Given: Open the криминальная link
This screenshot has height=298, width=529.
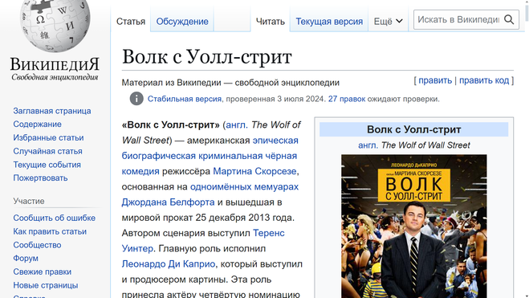Looking at the screenshot, I should [x=230, y=156].
